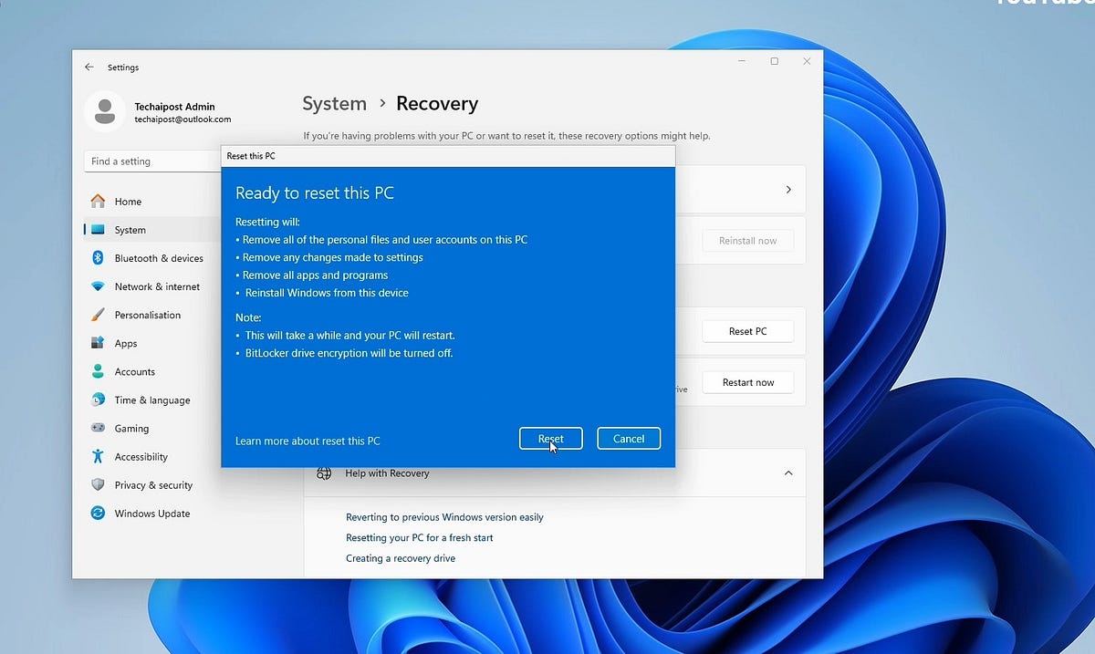Select the Privacy & security shield icon
Viewport: 1095px width, 654px height.
click(x=98, y=485)
